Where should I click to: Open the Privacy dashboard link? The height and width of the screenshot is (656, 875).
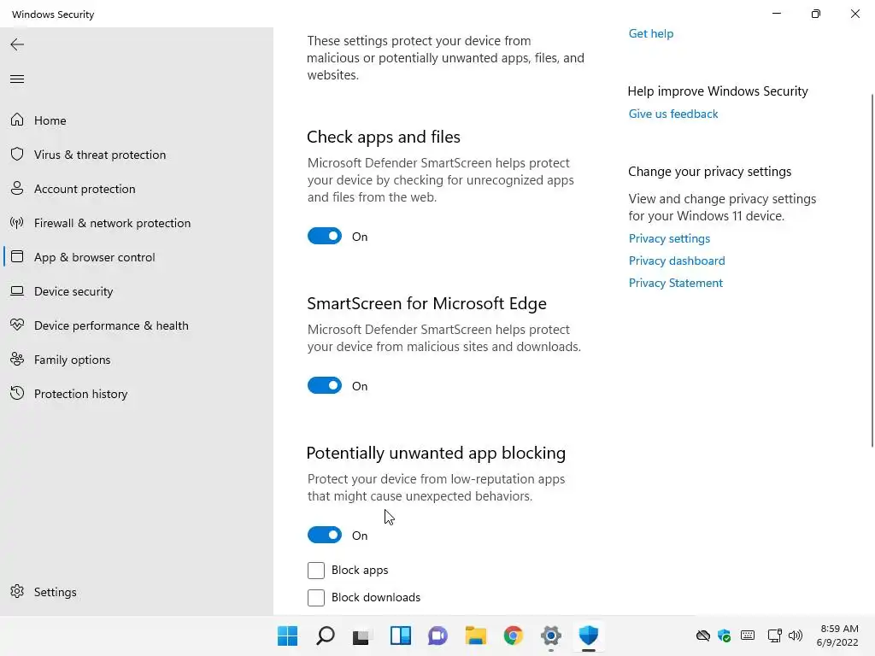677,261
